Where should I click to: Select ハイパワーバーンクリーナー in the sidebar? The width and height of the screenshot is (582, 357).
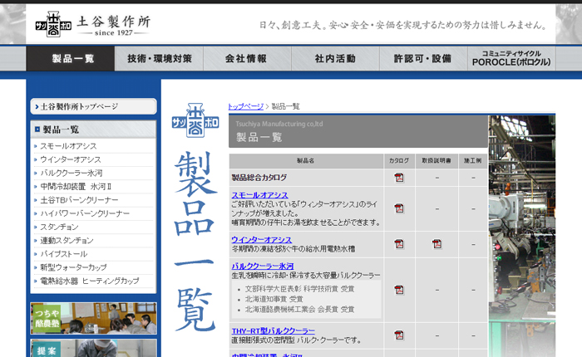[85, 213]
